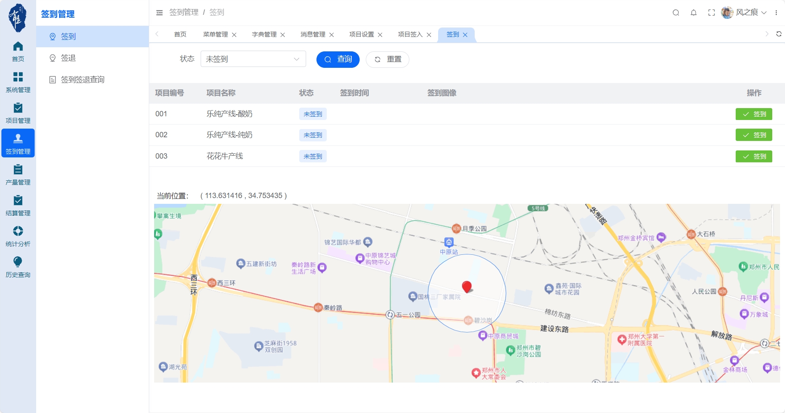This screenshot has height=413, width=785.
Task: Click the 项目编号 column header
Action: tap(169, 93)
